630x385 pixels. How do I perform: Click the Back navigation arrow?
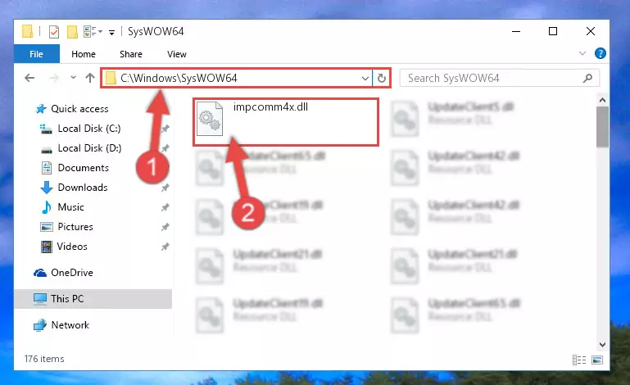(x=29, y=78)
